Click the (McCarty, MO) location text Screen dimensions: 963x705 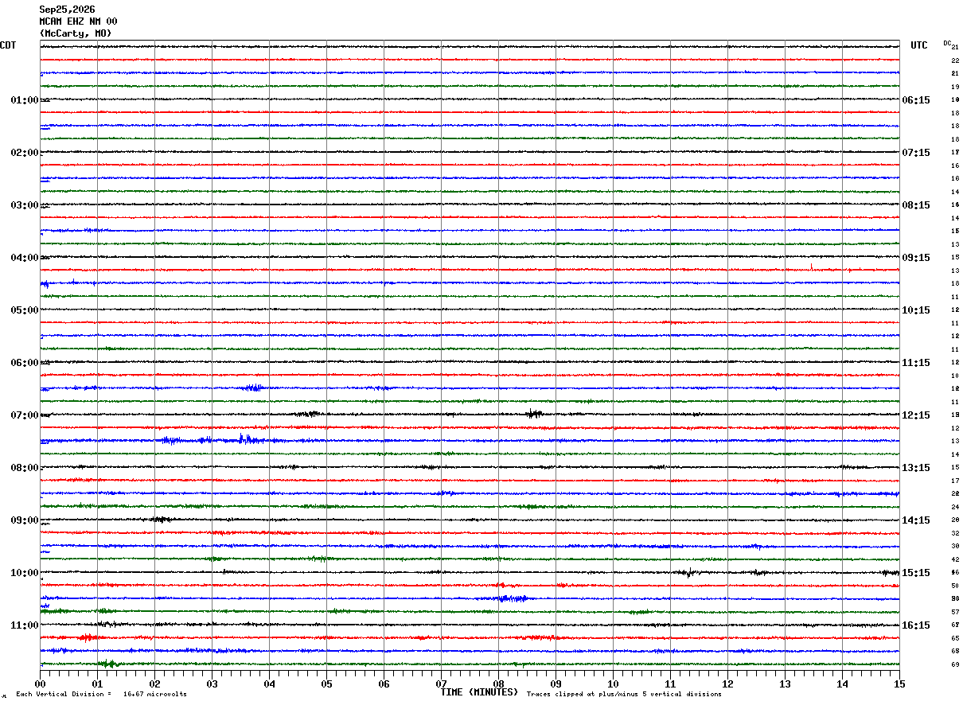click(76, 33)
